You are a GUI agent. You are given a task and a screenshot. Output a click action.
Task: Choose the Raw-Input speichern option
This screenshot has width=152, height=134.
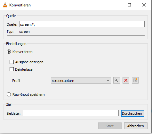(x=9, y=94)
